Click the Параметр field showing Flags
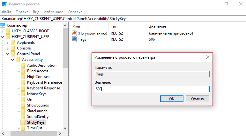246x136 pixels. tap(152, 74)
